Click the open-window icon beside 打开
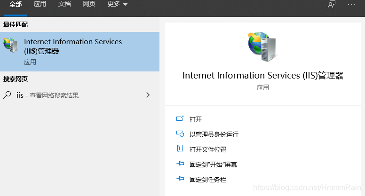The width and height of the screenshot is (365, 196). (x=180, y=118)
